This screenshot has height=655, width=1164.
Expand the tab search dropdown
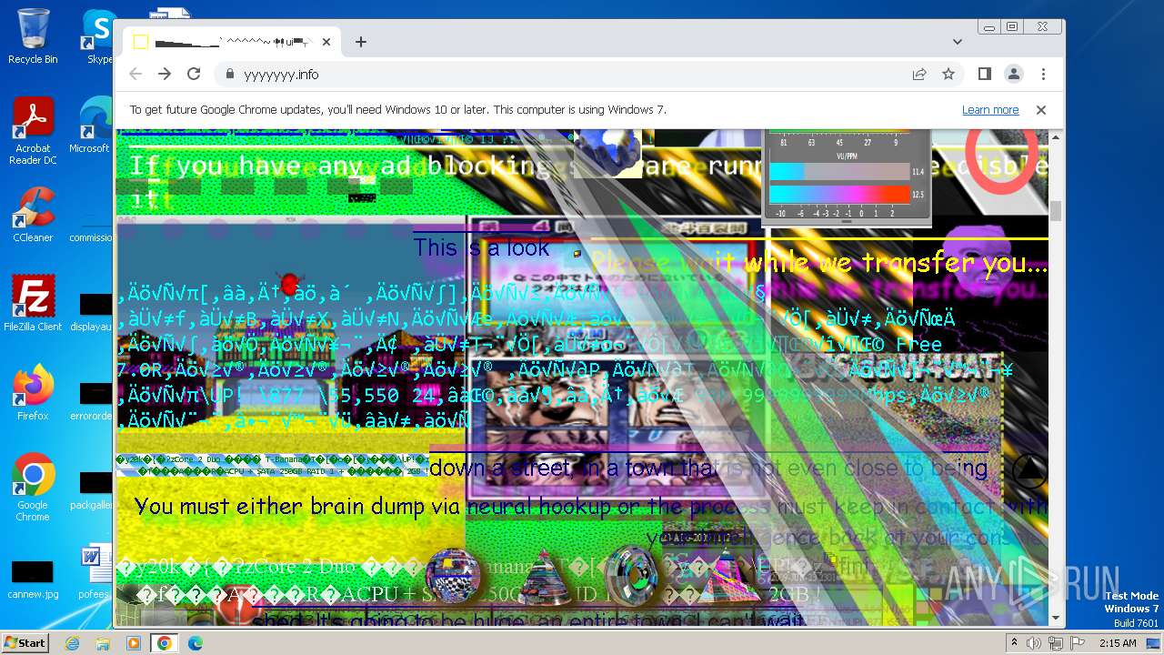(x=958, y=42)
